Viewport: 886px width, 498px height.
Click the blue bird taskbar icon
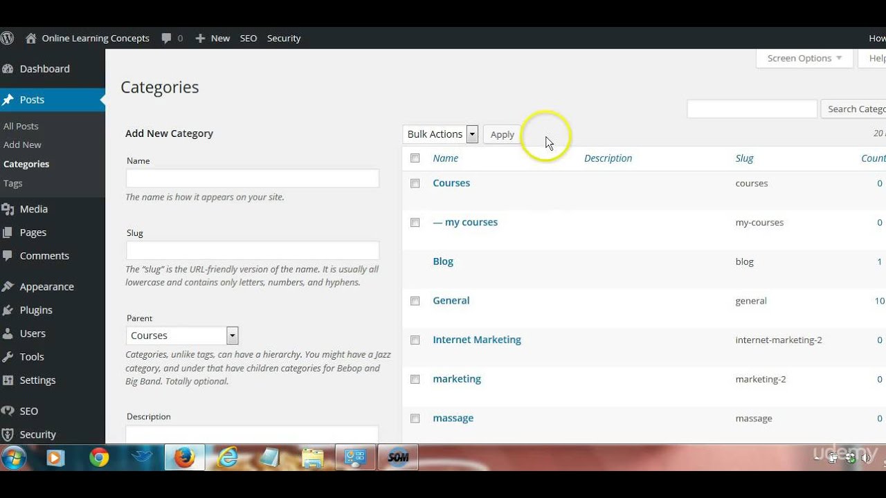(141, 457)
